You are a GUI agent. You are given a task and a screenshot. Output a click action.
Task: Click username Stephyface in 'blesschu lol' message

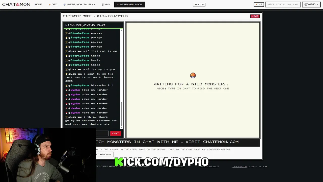click(80, 85)
